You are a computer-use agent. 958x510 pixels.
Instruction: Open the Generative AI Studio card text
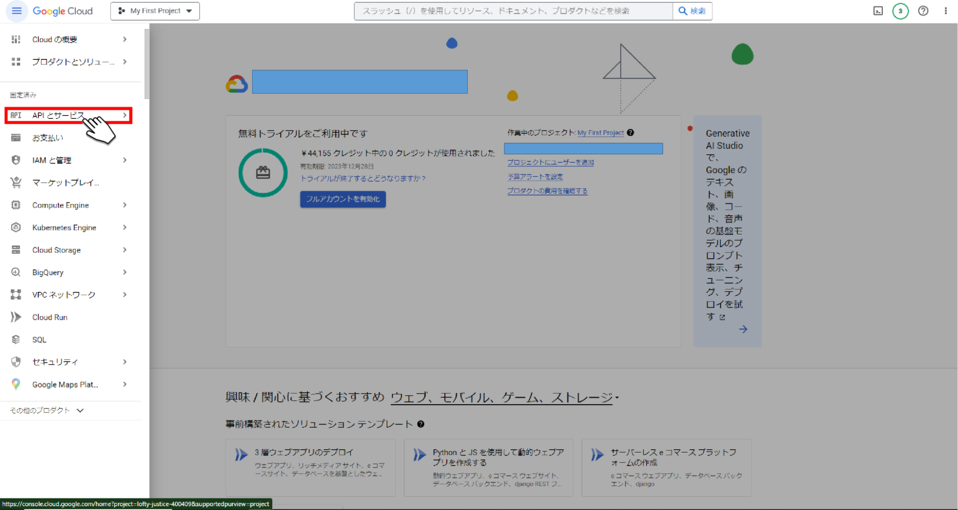(x=727, y=225)
